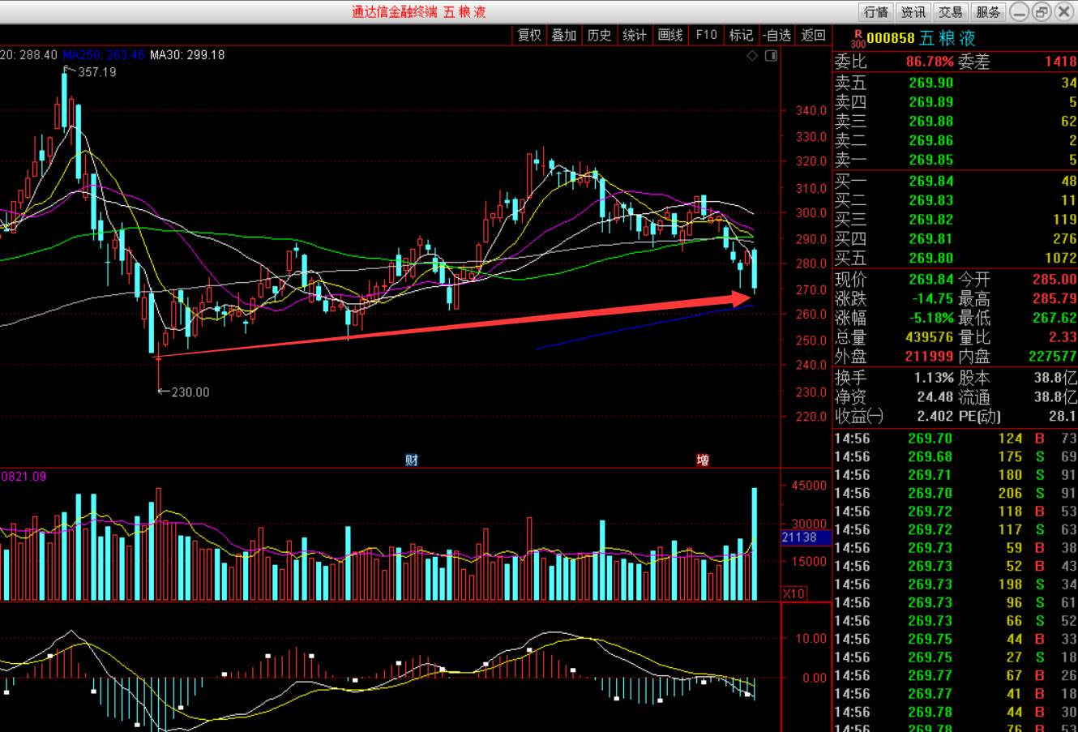The image size is (1078, 732).
Task: Select the 买二 bid price 269.83
Action: tap(931, 200)
